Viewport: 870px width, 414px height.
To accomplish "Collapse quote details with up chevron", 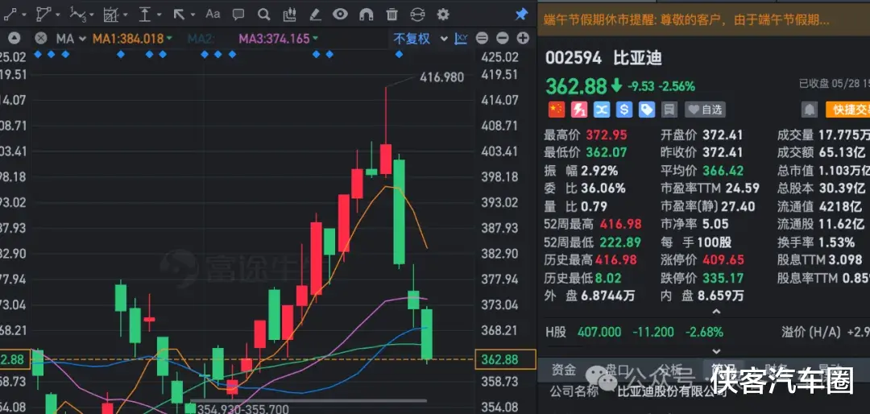I will coord(716,312).
